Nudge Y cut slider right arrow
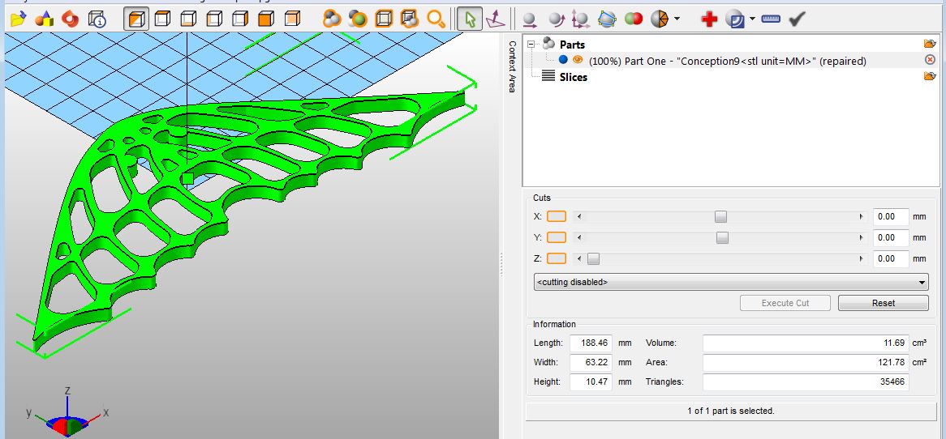The height and width of the screenshot is (439, 946). (x=861, y=238)
